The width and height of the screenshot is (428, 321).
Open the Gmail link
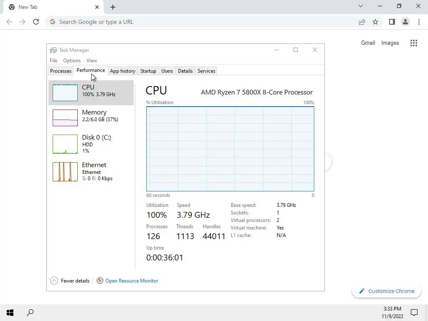coord(368,43)
